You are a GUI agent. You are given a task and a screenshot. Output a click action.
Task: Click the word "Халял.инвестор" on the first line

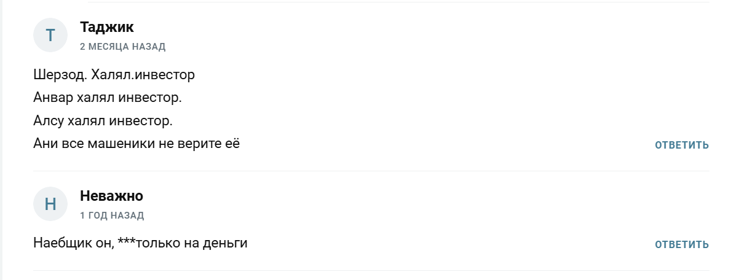tap(143, 76)
